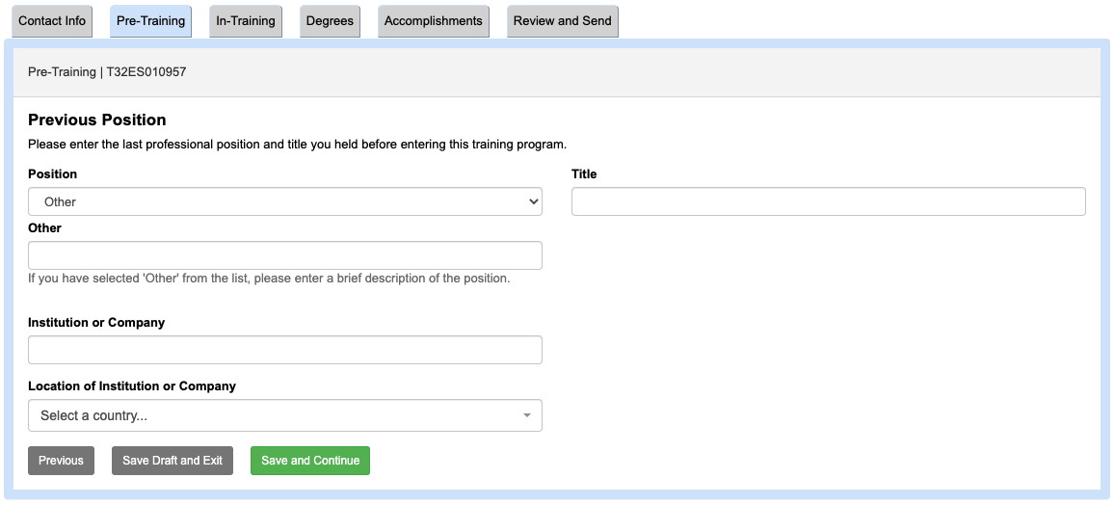The width and height of the screenshot is (1115, 505).
Task: Open the Accomplishments tab
Action: pos(433,21)
